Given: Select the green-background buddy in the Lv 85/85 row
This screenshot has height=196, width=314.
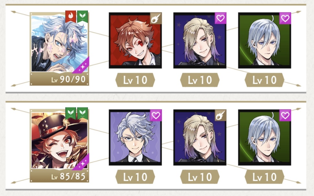Looking at the screenshot, I should coord(265,137).
